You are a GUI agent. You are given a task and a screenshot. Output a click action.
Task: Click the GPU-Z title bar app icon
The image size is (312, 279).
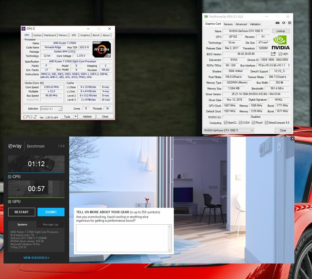click(206, 17)
